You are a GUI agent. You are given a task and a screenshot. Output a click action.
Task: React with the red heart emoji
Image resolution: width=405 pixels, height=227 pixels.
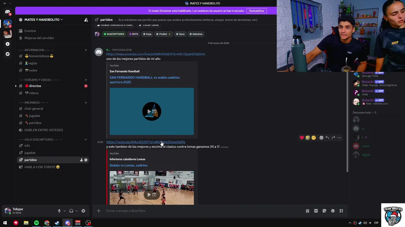(x=302, y=137)
